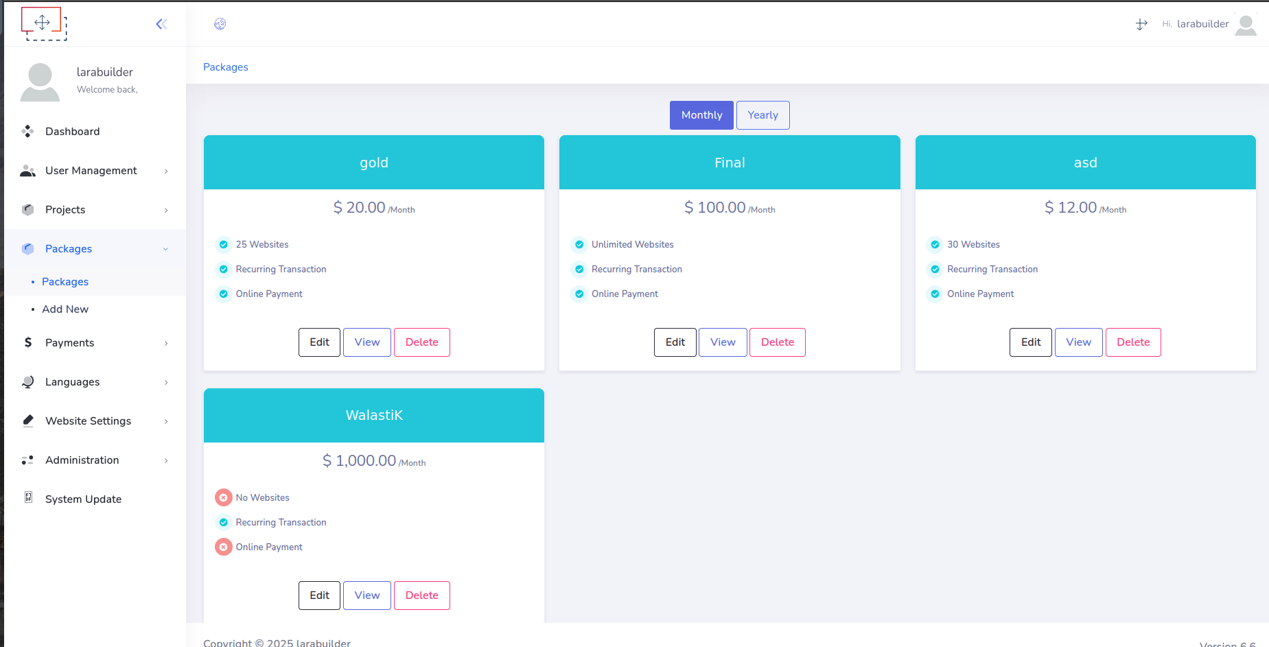This screenshot has height=647, width=1269.
Task: Edit the gold package
Action: tap(319, 342)
